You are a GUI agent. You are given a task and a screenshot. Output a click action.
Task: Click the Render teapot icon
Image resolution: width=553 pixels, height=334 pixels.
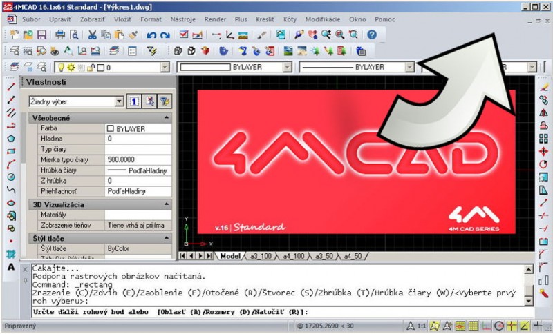click(x=223, y=51)
